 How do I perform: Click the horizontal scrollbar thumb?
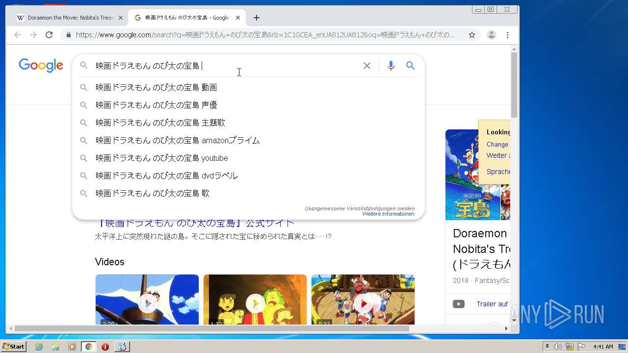click(212, 328)
